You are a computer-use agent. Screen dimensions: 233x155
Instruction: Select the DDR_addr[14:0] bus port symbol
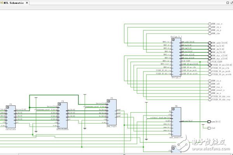coord(210,43)
